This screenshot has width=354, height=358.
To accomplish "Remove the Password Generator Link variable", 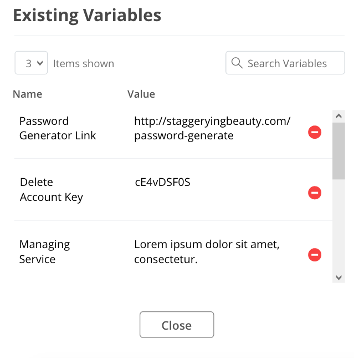I will tap(315, 132).
